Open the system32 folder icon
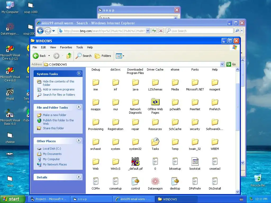271x203 pixels. coord(135,142)
